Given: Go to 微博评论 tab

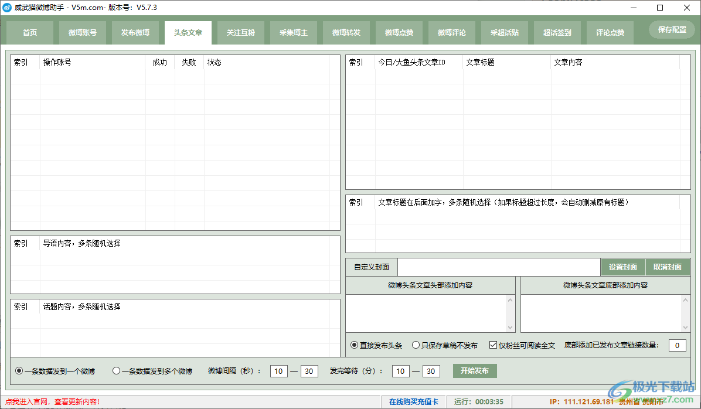Looking at the screenshot, I should [451, 33].
